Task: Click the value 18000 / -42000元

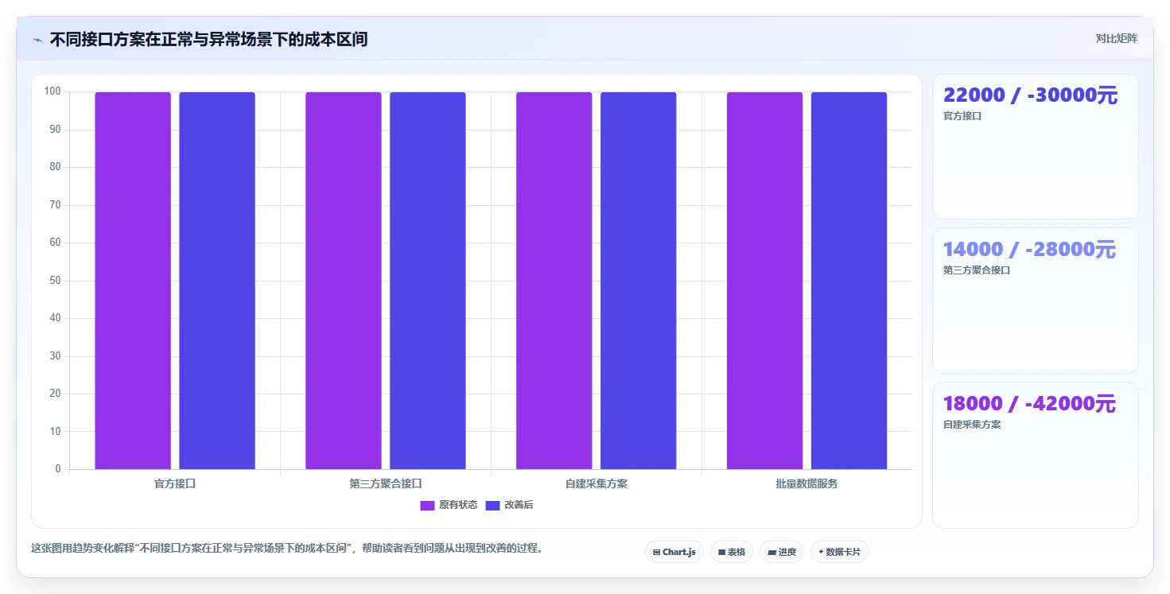Action: pos(1030,404)
